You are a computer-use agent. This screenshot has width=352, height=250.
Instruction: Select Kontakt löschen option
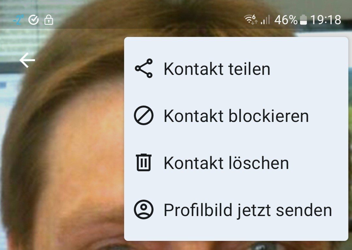pyautogui.click(x=236, y=163)
